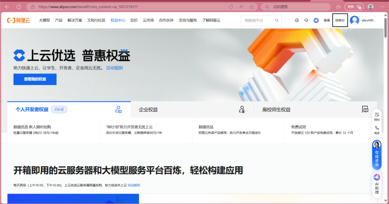Click the blue site search magnifier icon
389x204 pixels.
pos(277,20)
